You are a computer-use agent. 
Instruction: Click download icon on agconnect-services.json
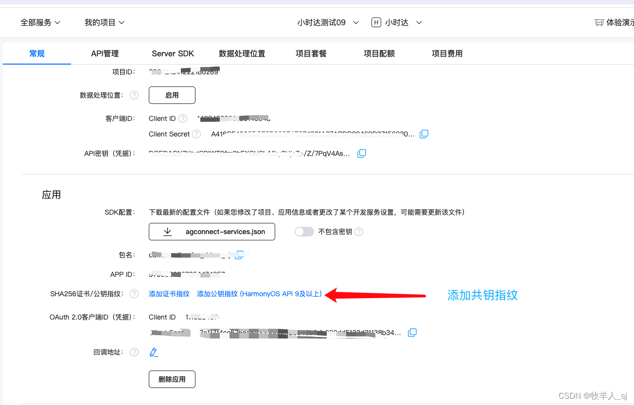tap(167, 232)
